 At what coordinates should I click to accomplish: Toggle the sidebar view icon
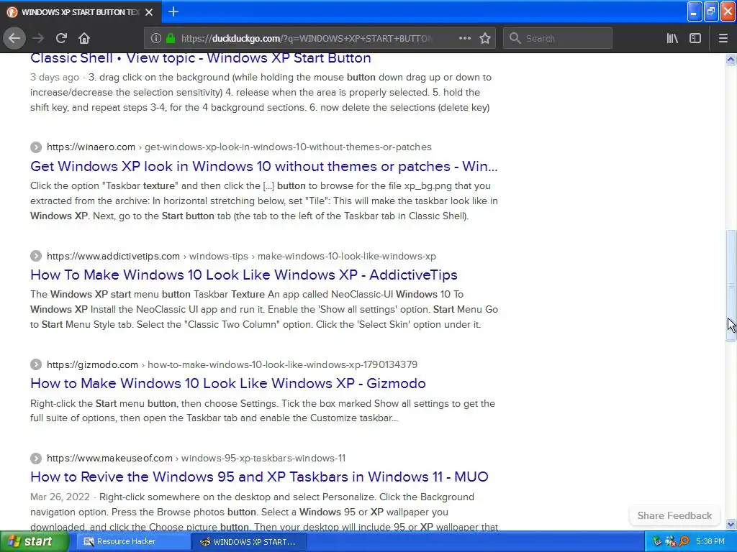(695, 38)
